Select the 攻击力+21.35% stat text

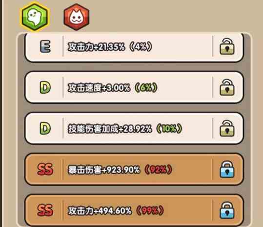click(x=96, y=46)
